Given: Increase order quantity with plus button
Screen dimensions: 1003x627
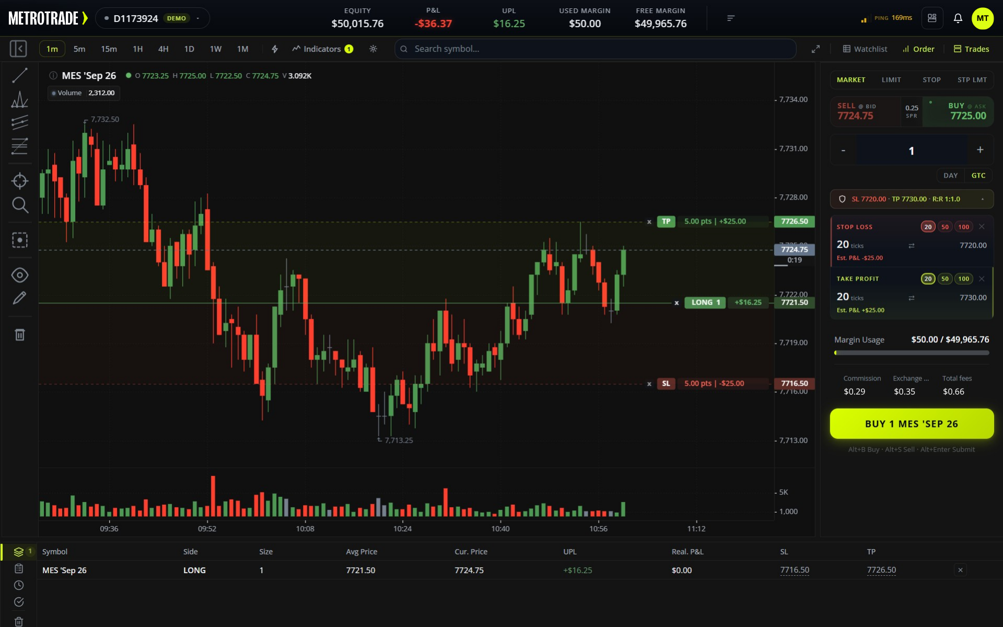Looking at the screenshot, I should [980, 150].
